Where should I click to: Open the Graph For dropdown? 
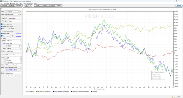tap(15, 18)
